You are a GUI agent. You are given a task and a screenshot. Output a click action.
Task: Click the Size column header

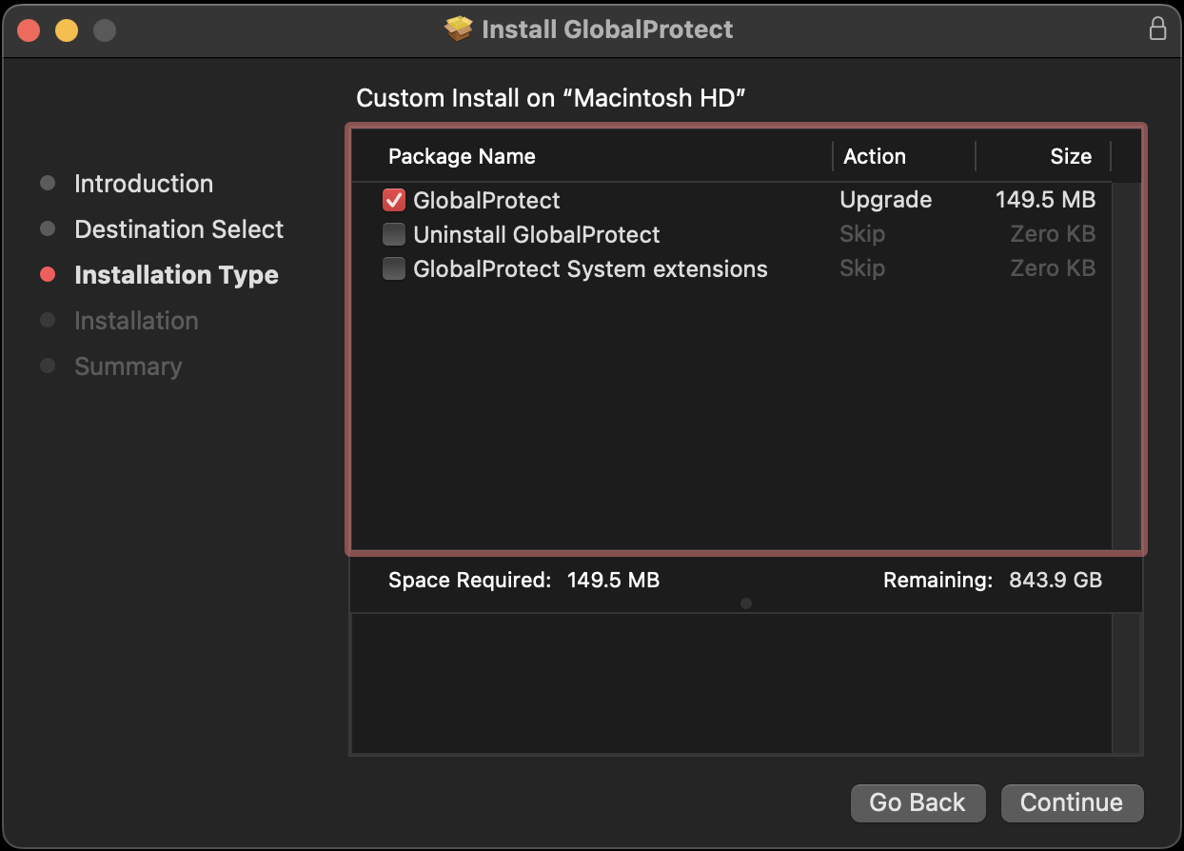1070,157
